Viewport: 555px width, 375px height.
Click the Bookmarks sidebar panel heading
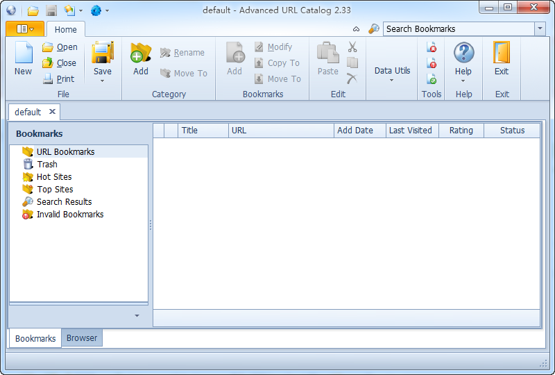point(40,133)
